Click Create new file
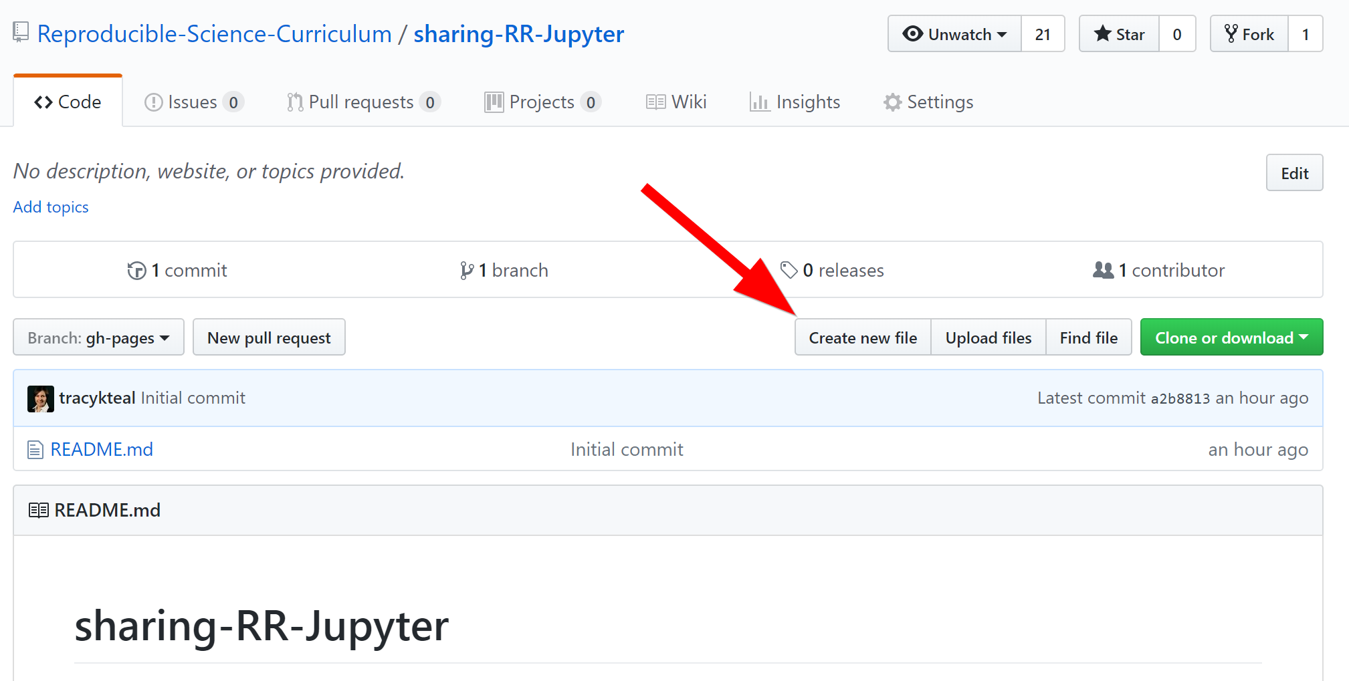 tap(863, 337)
